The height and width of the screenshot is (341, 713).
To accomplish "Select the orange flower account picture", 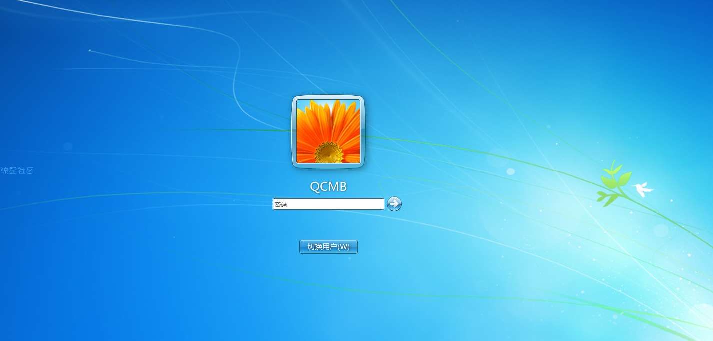I will 328,131.
